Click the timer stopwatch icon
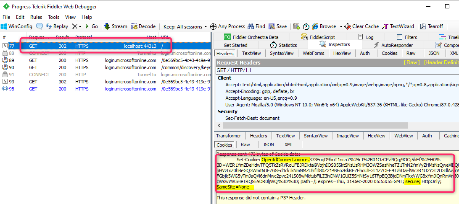This screenshot has width=459, height=204. click(x=306, y=26)
